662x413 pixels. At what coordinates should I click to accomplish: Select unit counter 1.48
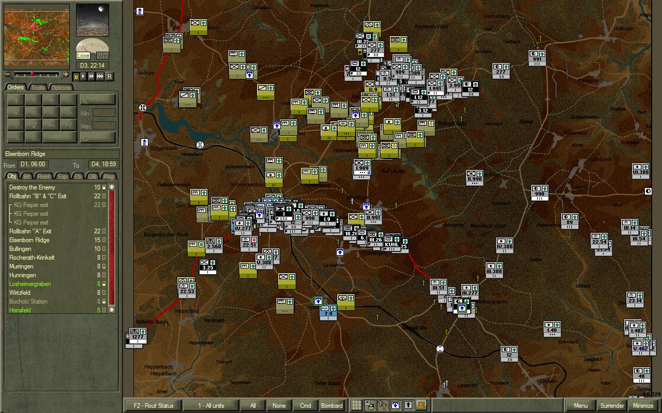click(x=552, y=329)
